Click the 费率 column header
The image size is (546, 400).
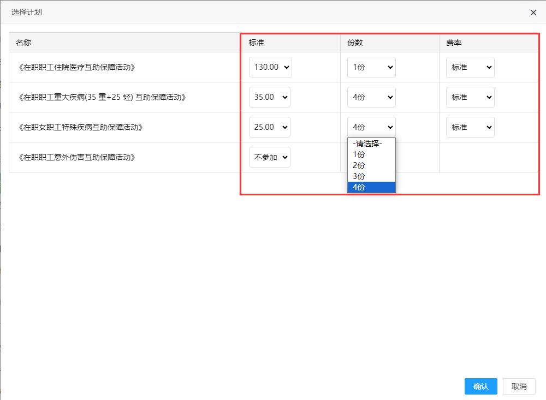pyautogui.click(x=489, y=43)
